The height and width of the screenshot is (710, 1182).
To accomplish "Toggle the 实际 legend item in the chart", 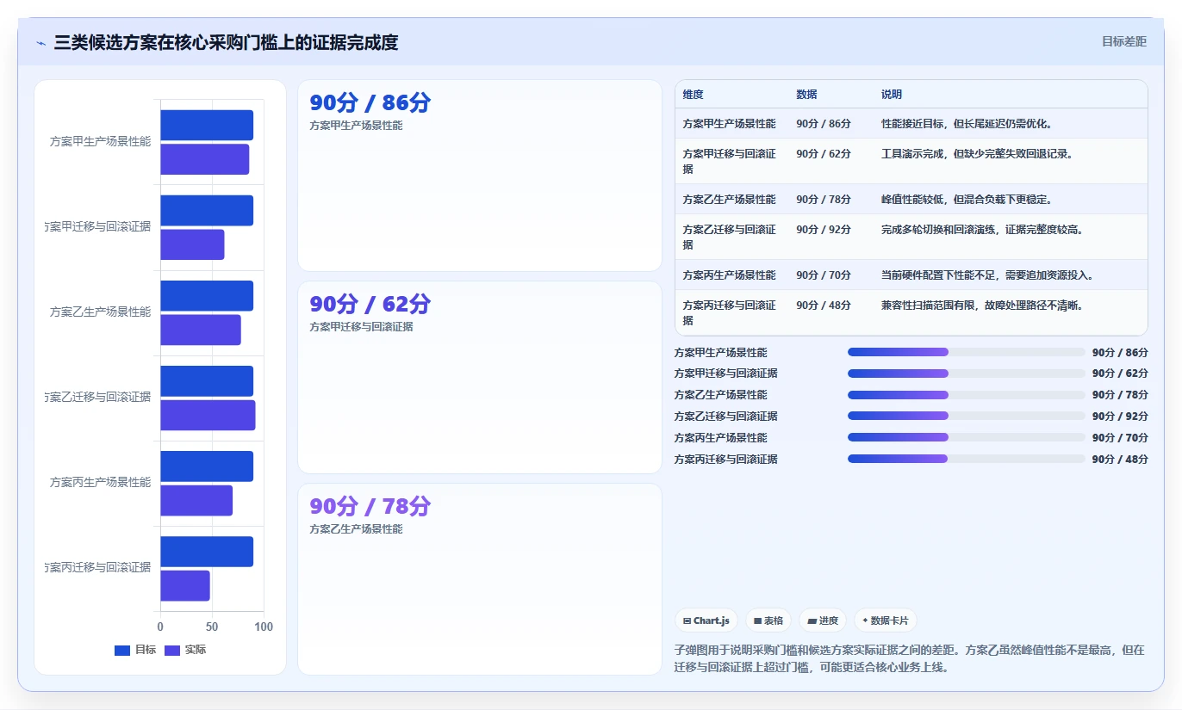I will point(185,650).
